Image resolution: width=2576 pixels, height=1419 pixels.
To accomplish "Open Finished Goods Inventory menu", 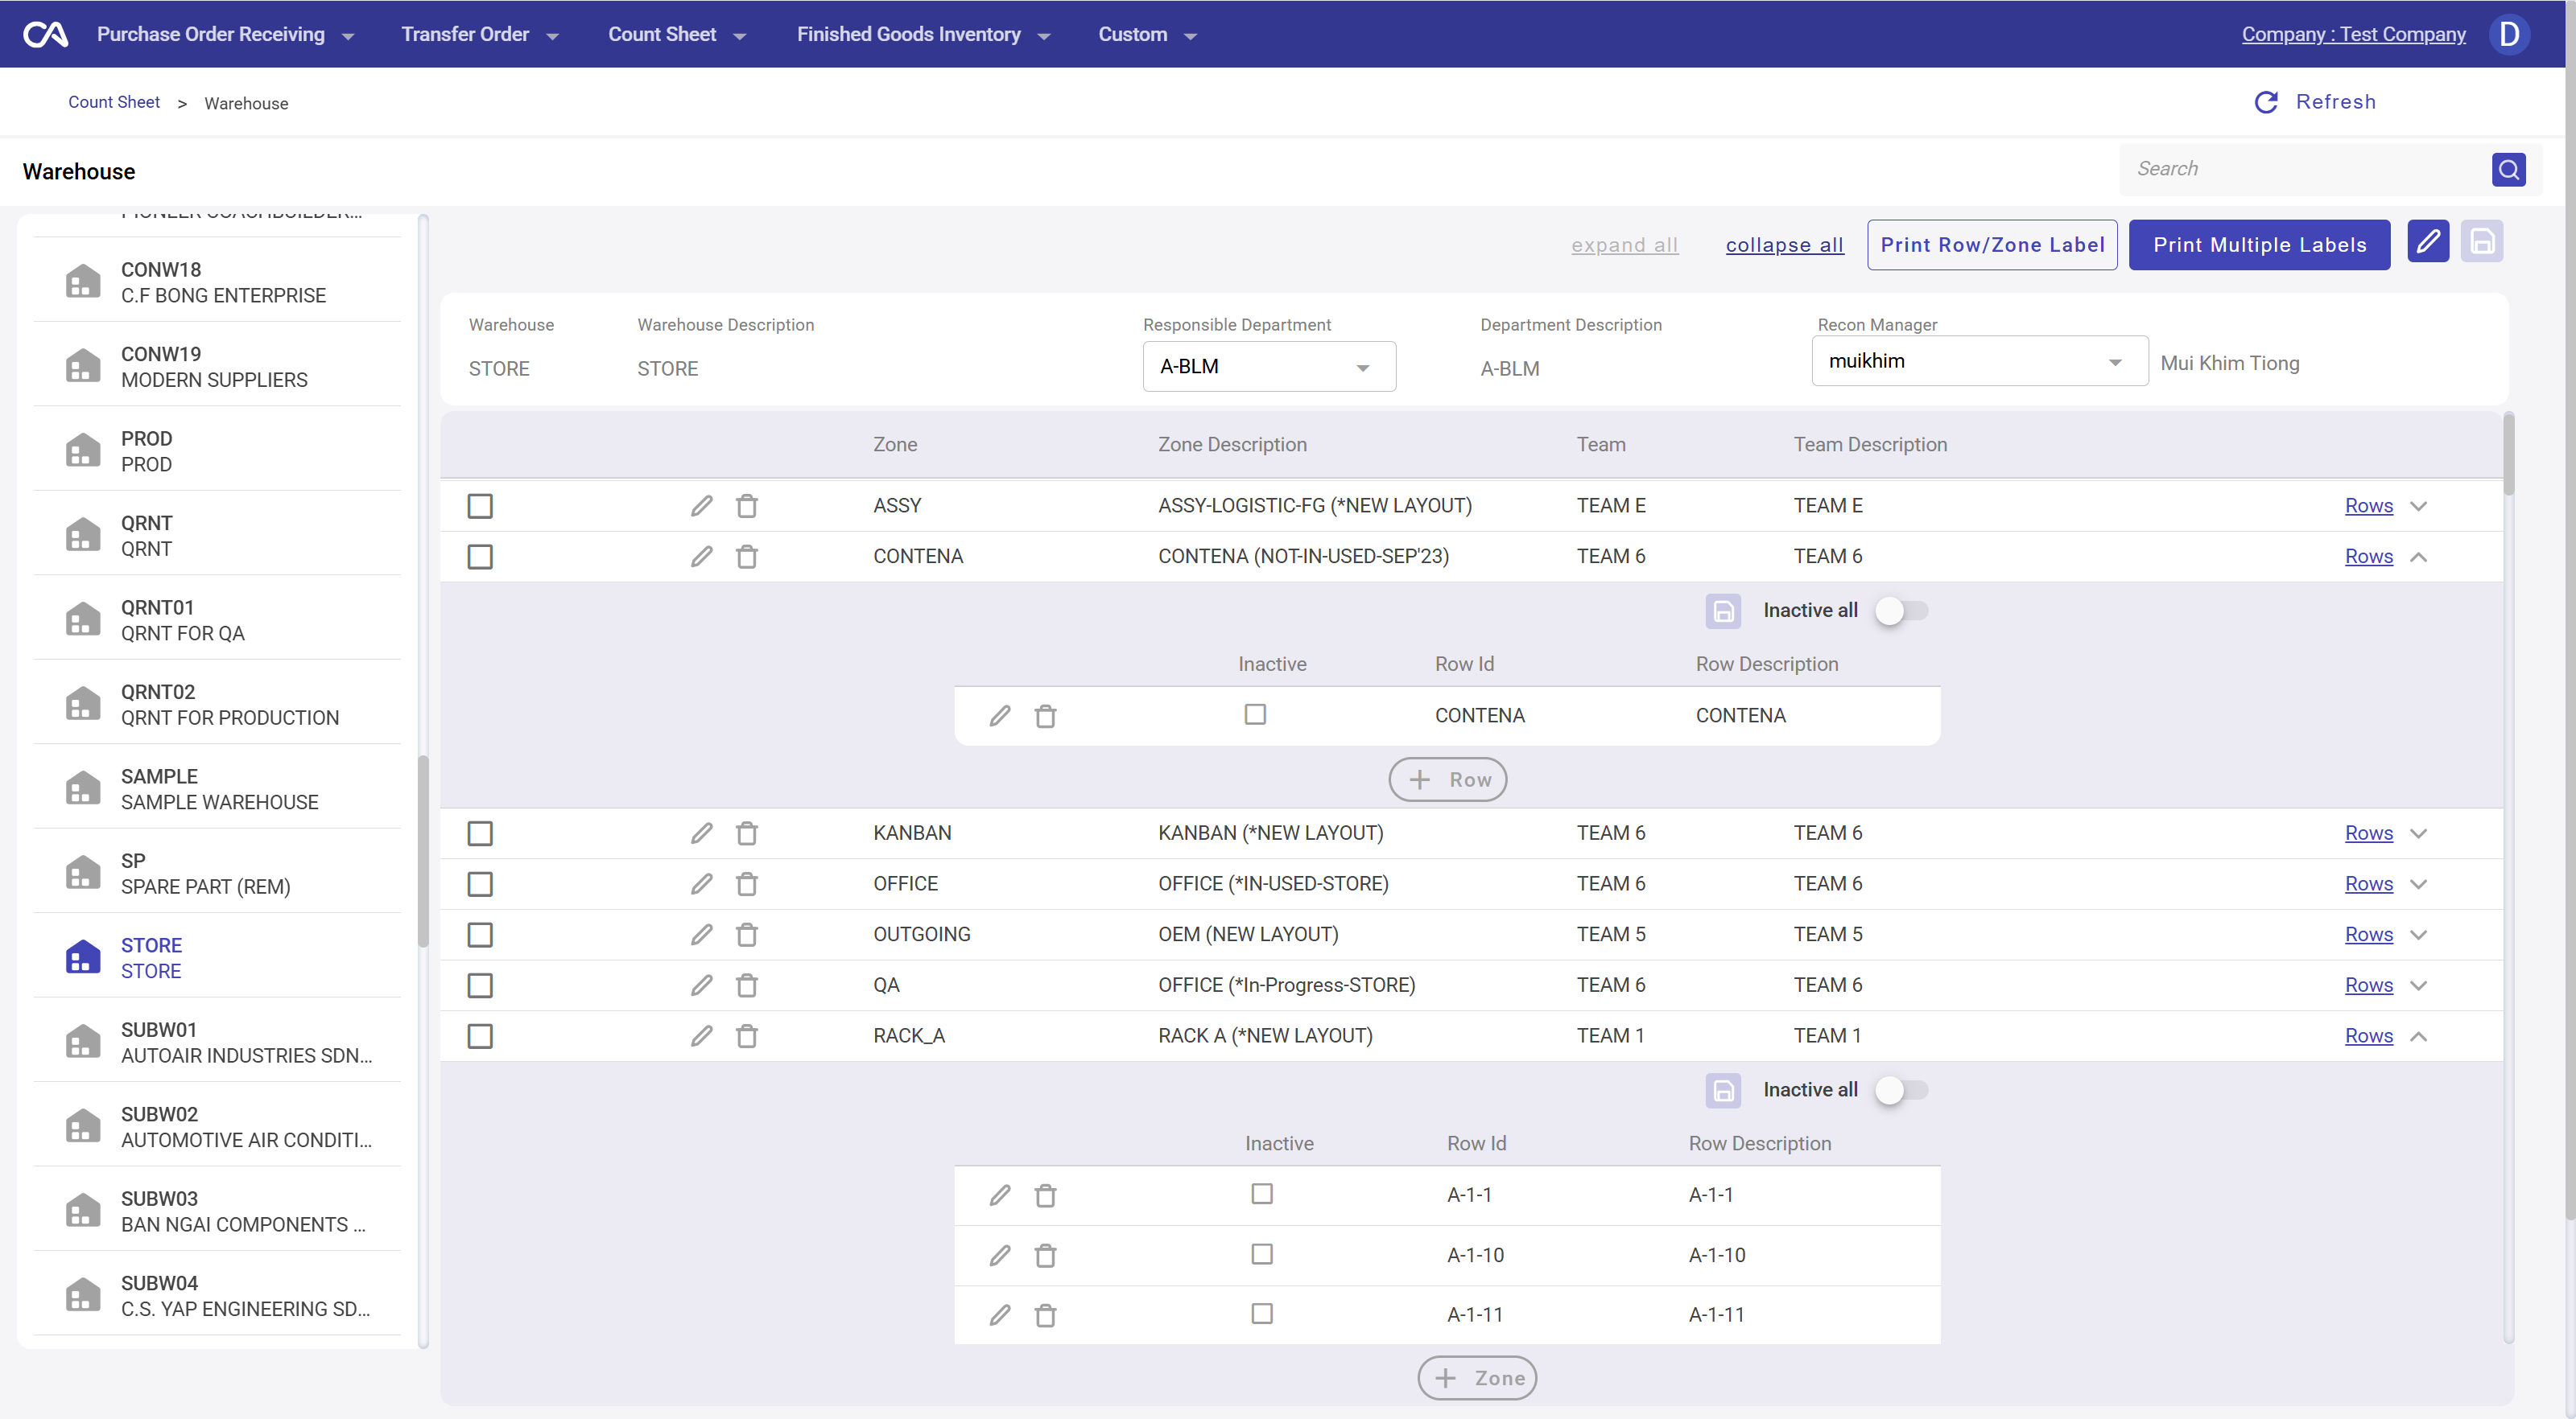I will coord(923,34).
